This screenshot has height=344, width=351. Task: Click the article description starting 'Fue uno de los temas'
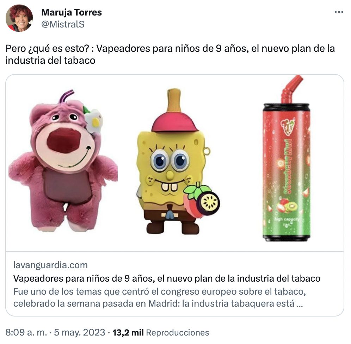(160, 298)
